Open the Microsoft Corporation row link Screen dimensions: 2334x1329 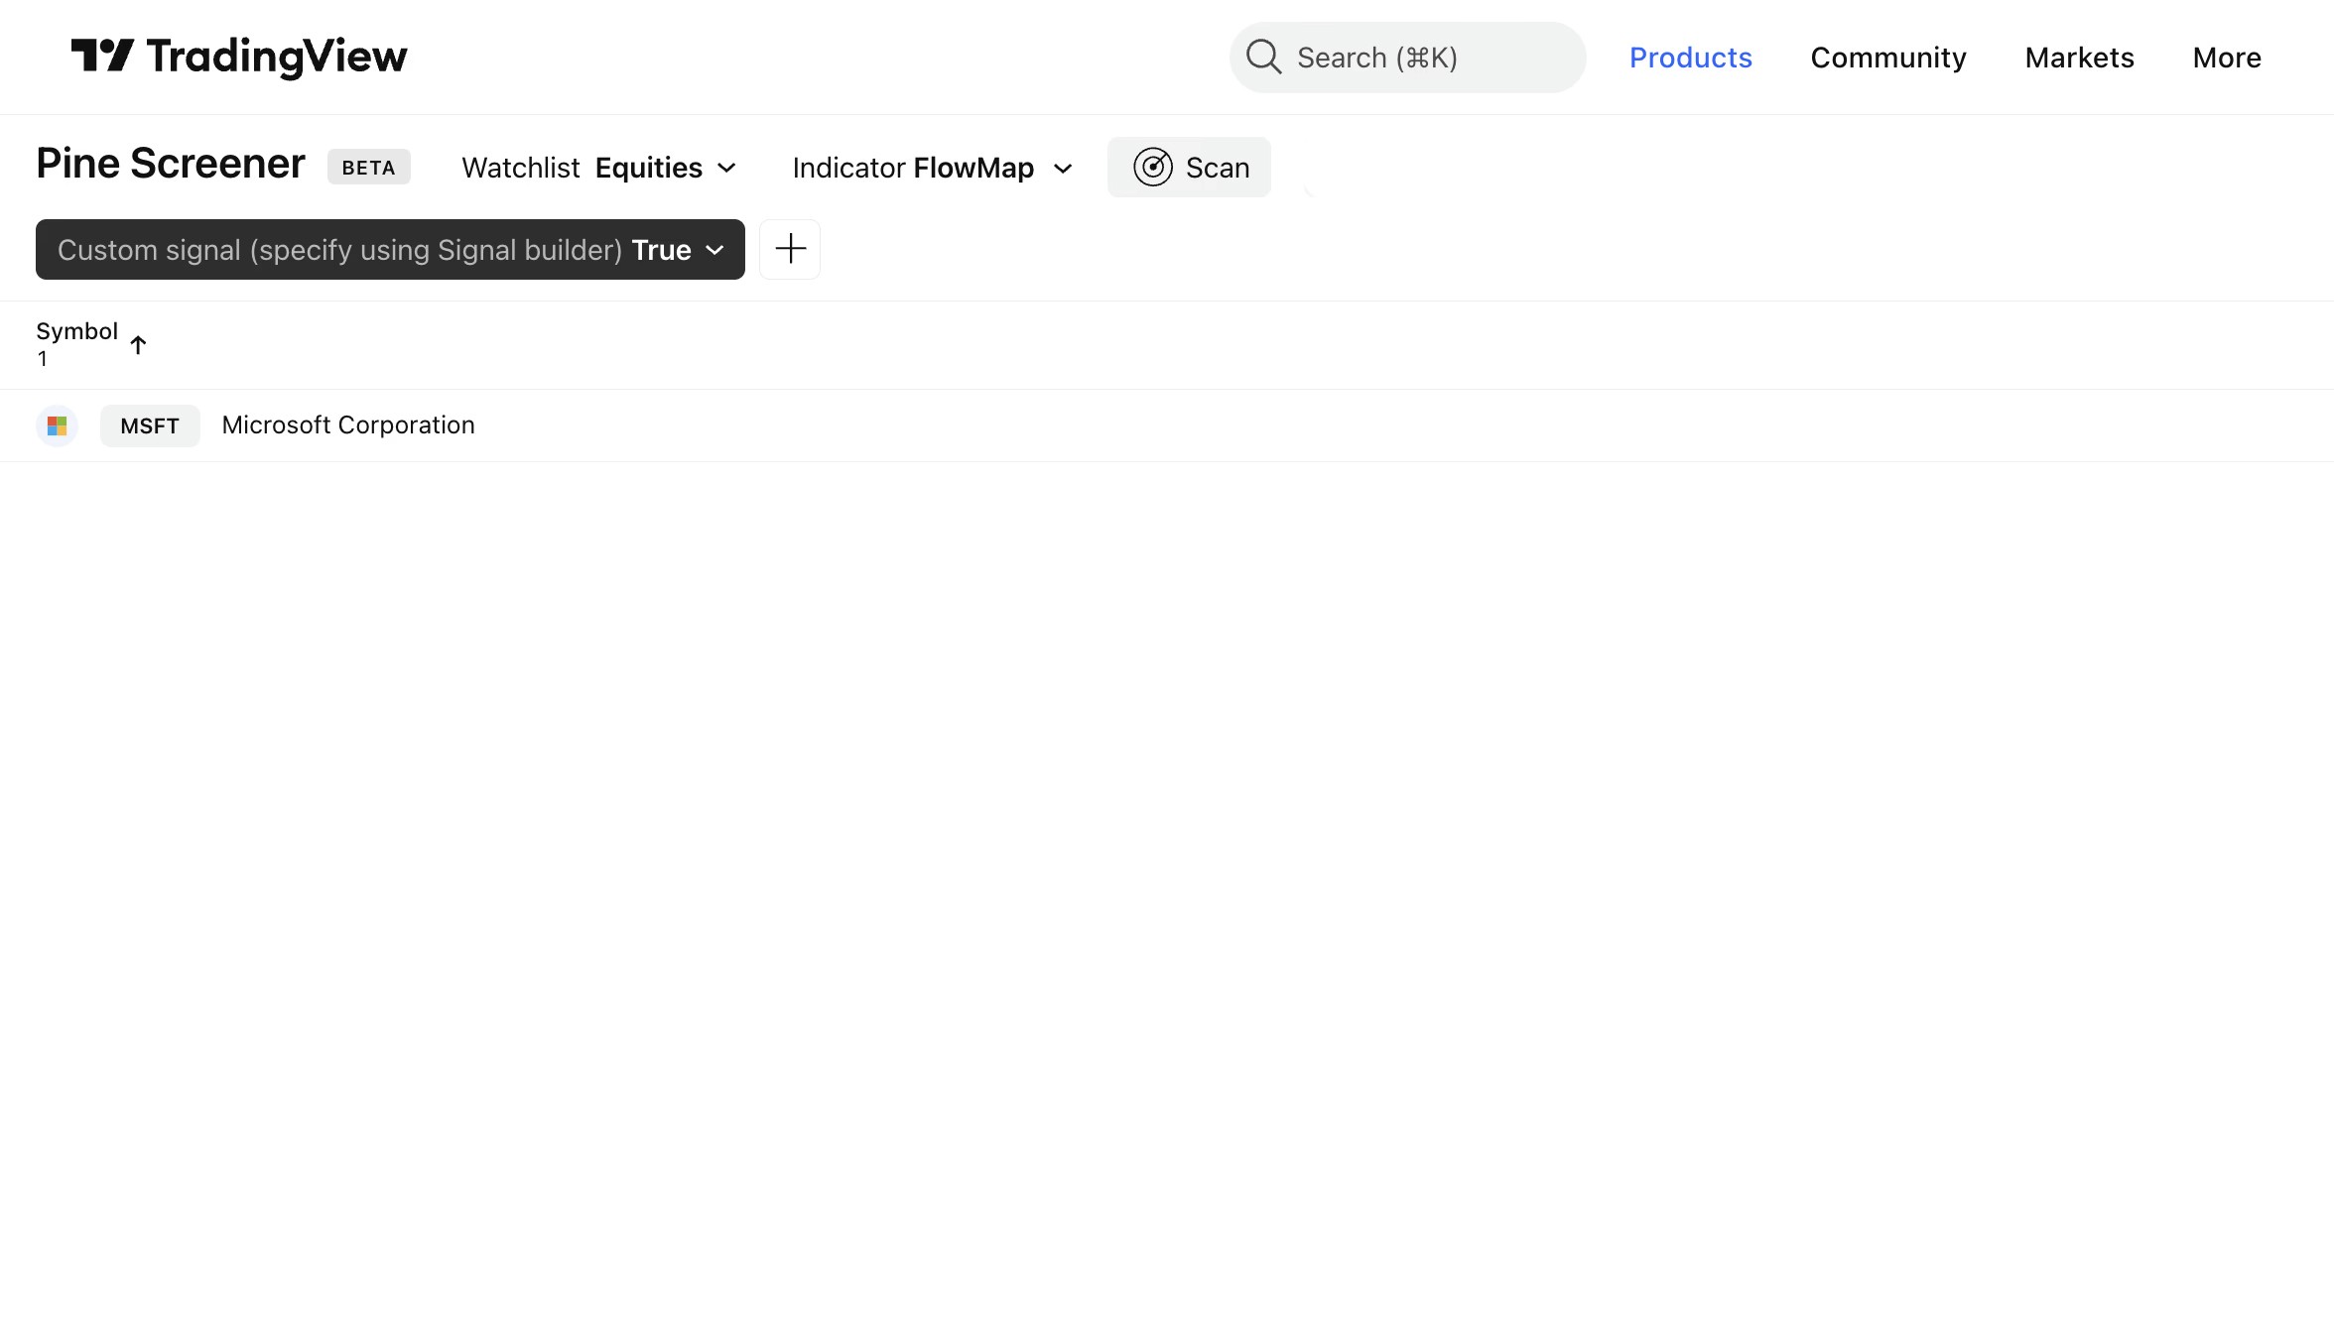[348, 425]
